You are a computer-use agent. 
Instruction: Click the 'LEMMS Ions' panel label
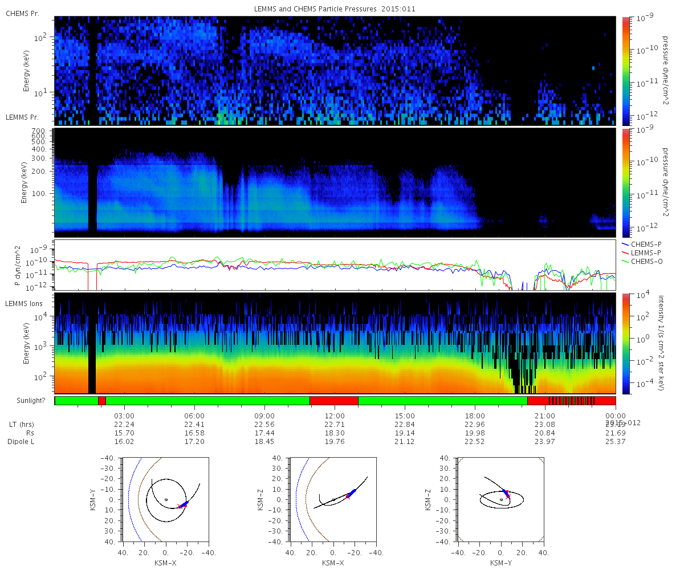coord(23,304)
